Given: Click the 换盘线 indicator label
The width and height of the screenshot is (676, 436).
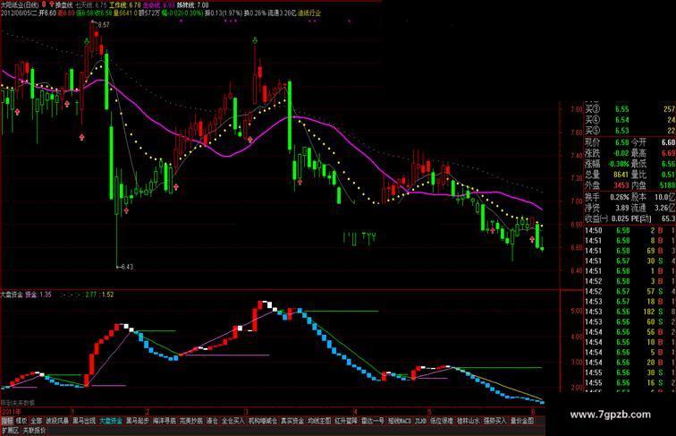Looking at the screenshot, I should point(63,5).
